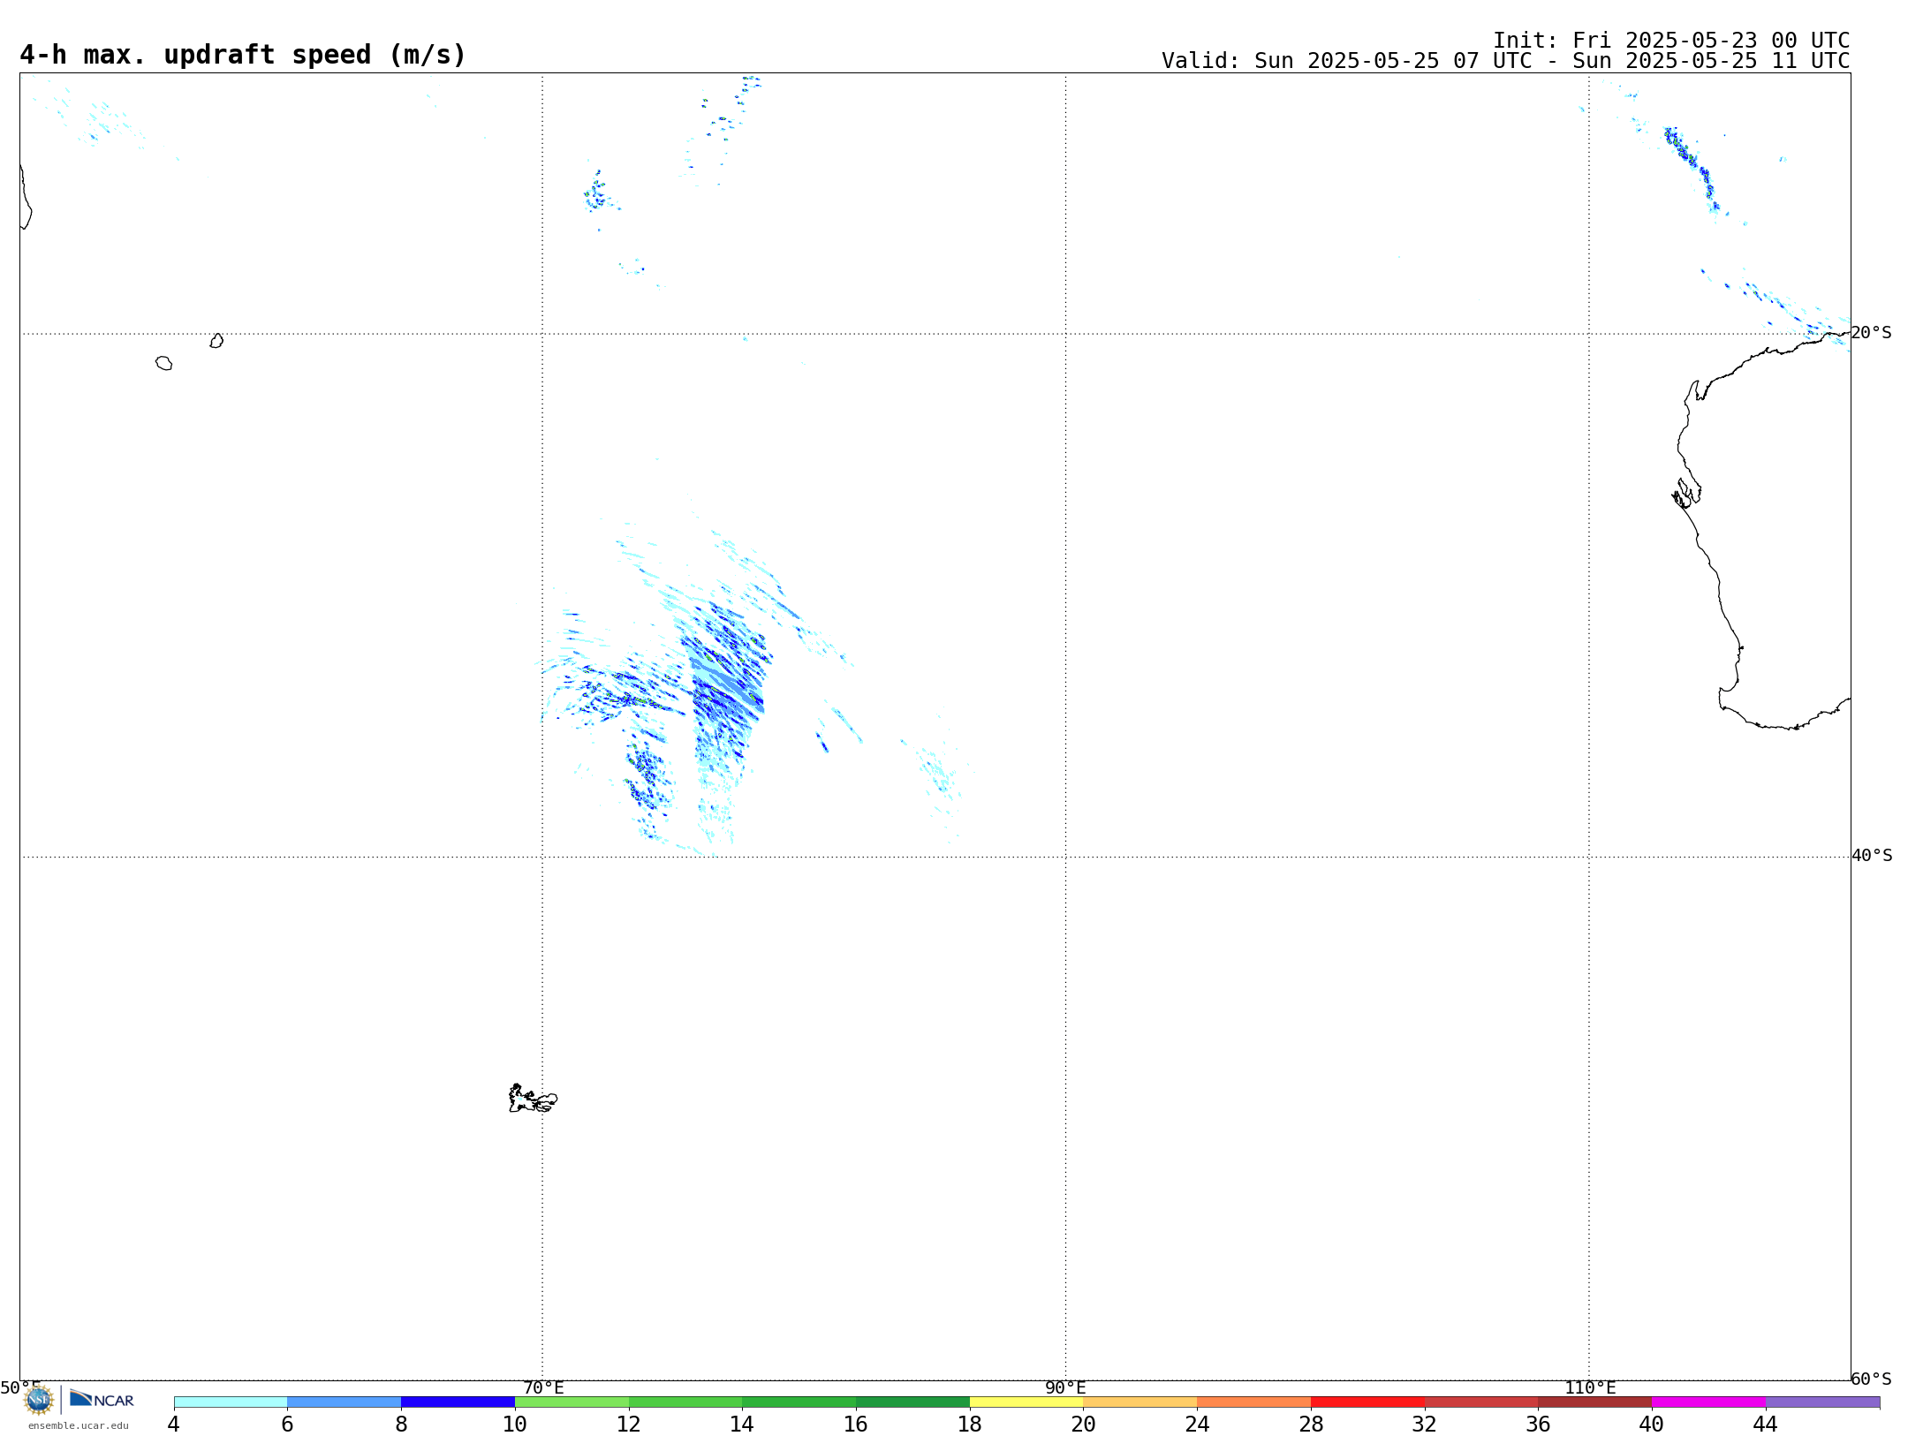Viewport: 1908px width, 1436px height.
Task: Select the dark green 16–18 colorbar swatch
Action: tap(913, 1402)
